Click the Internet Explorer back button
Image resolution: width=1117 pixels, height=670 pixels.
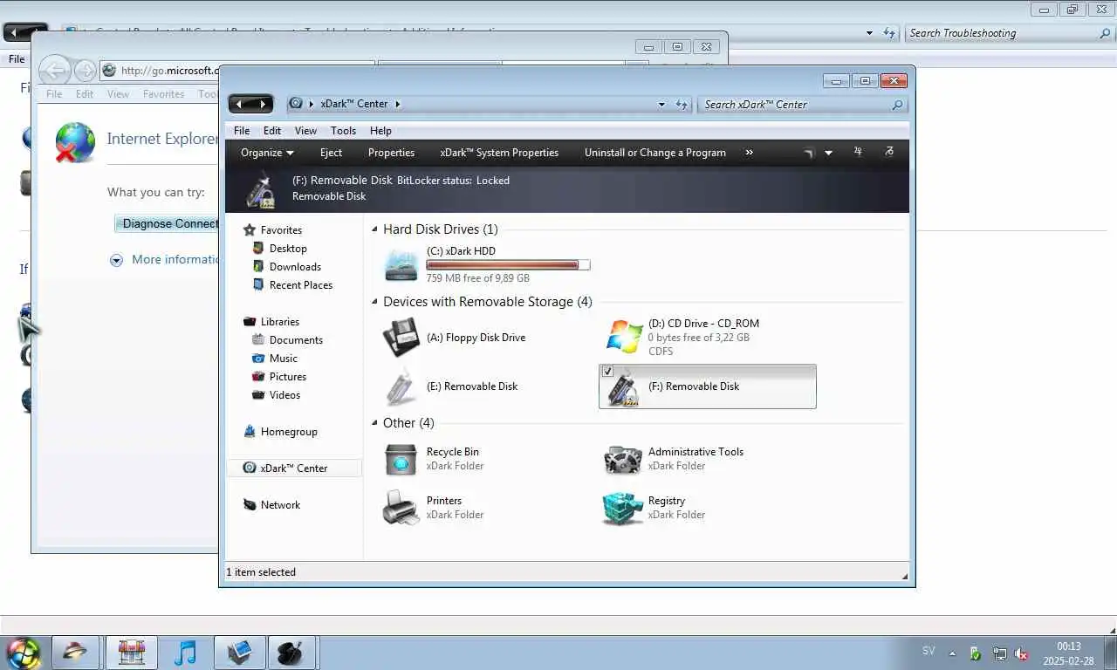[54, 71]
